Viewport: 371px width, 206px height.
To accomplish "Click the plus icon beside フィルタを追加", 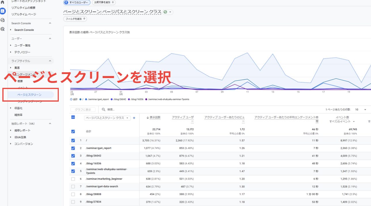I will 84,19.
